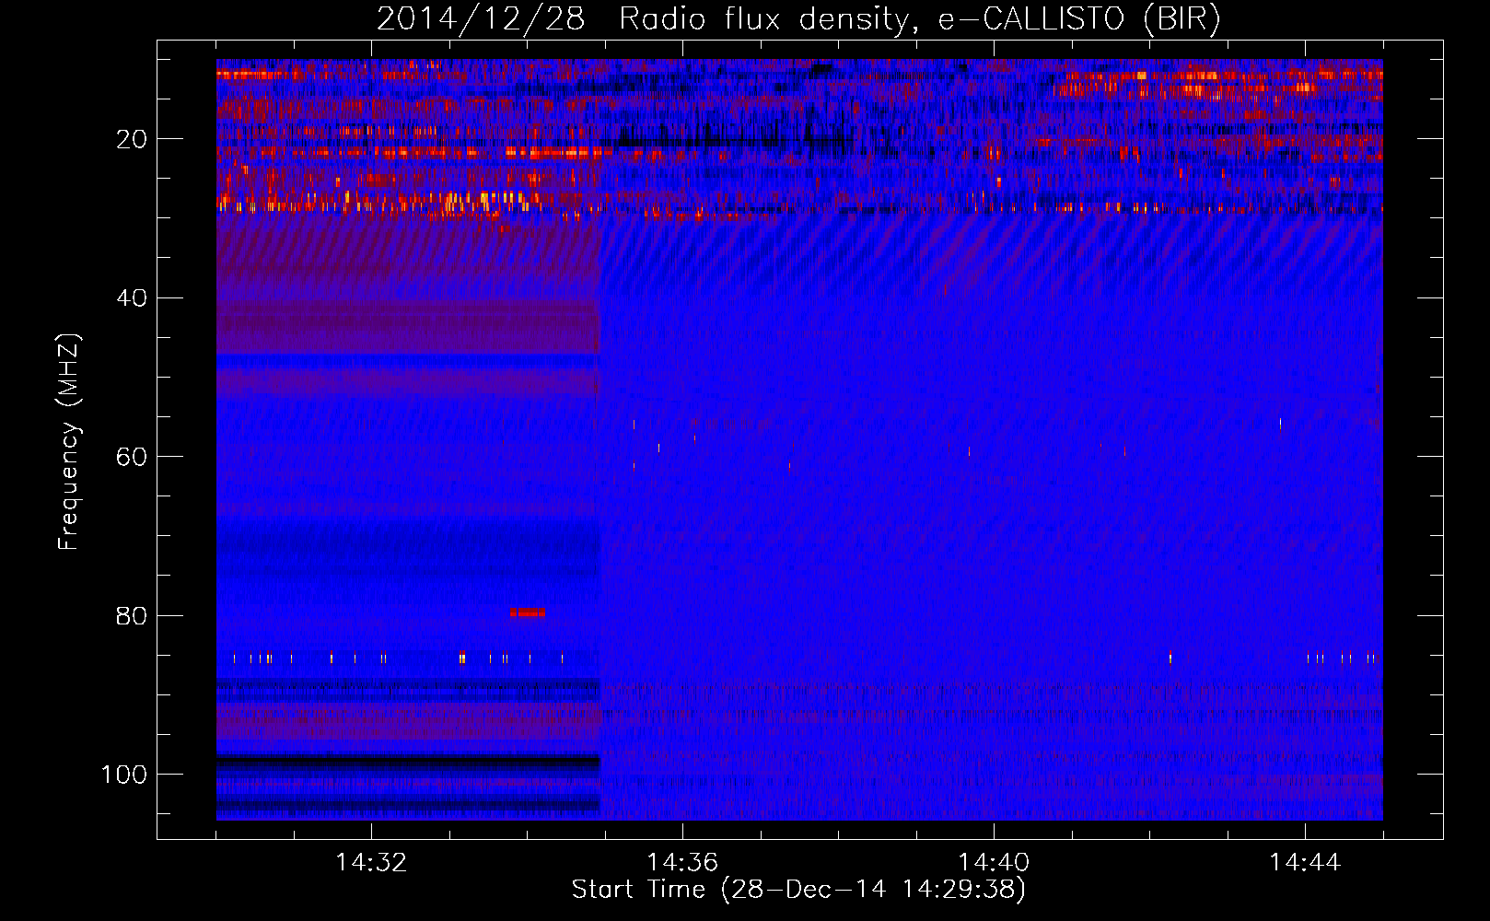Click the '60' frequency tick label
Viewport: 1490px width, 921px height.
[132, 457]
